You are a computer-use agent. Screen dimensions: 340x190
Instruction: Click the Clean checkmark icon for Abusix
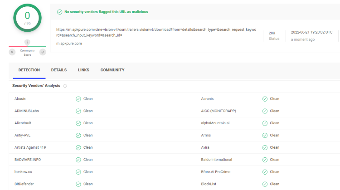click(78, 98)
